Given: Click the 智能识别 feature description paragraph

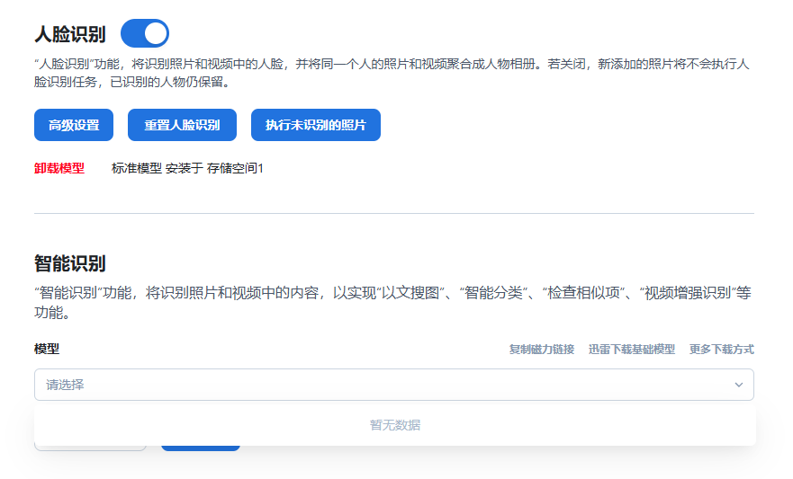Looking at the screenshot, I should [x=392, y=303].
